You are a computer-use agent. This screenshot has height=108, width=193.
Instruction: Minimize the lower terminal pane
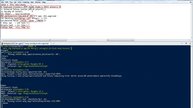182,43
